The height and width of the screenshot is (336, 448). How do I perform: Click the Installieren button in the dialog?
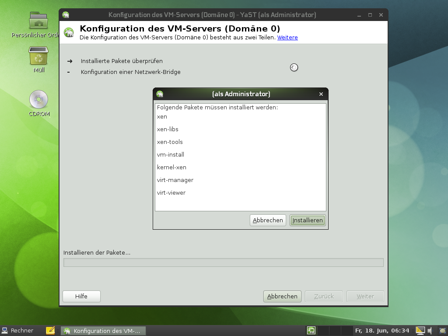coord(308,220)
